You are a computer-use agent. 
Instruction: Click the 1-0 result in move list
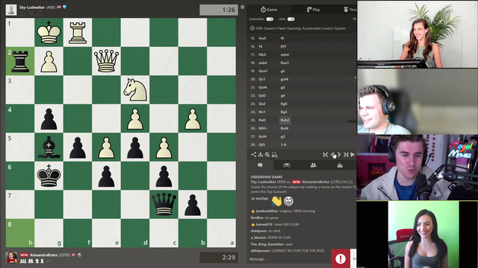[x=283, y=144]
